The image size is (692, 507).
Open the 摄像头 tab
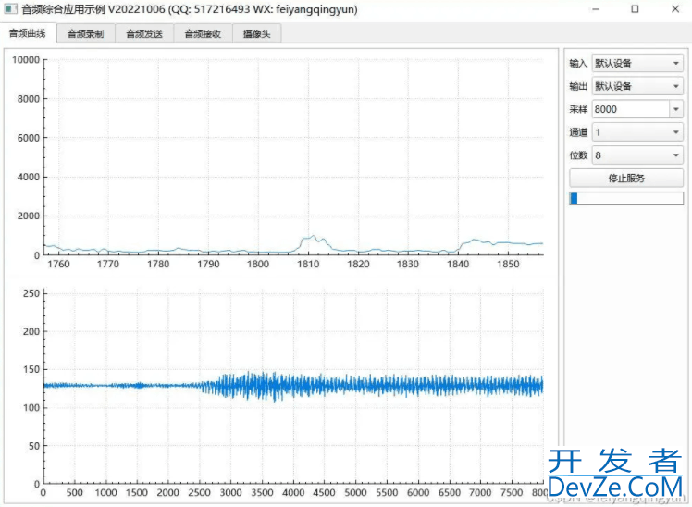pyautogui.click(x=256, y=34)
